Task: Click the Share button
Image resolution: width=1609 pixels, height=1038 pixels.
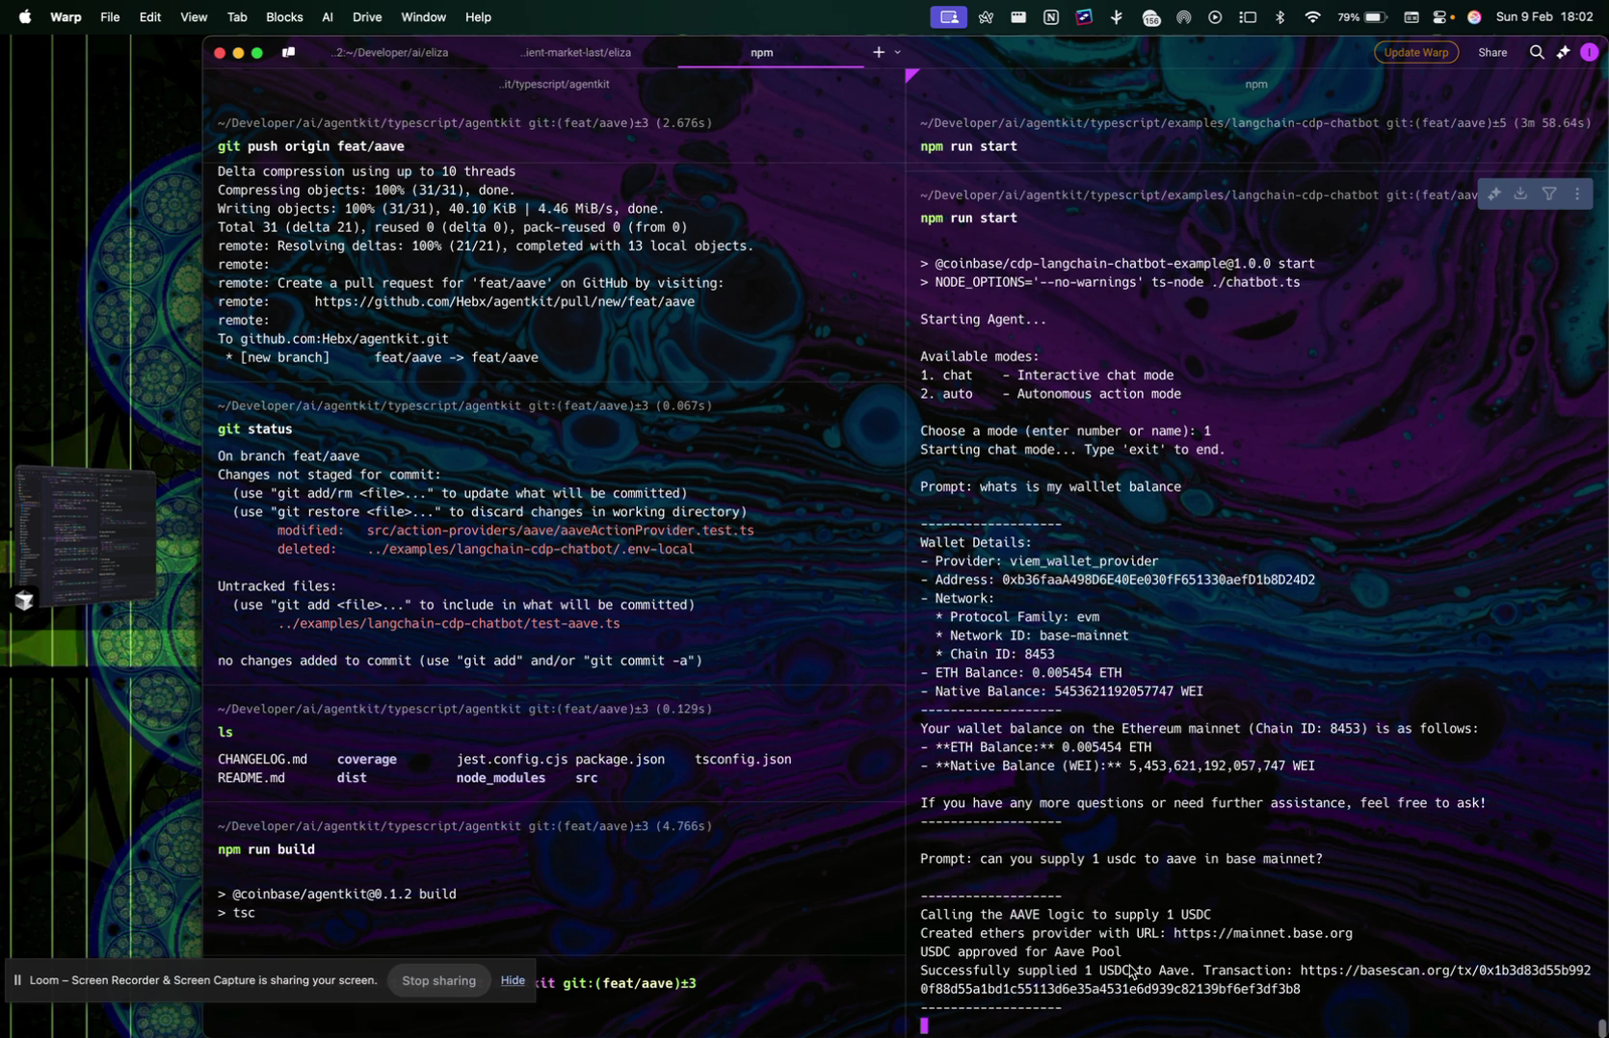Action: 1491,52
